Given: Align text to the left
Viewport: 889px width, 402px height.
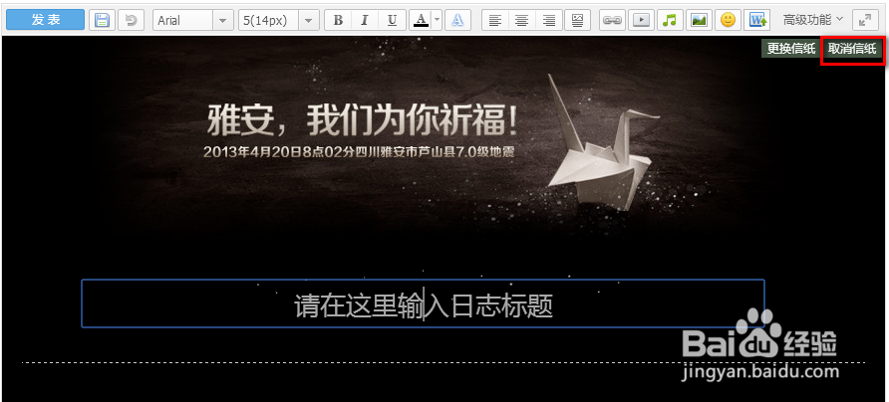Looking at the screenshot, I should pos(495,20).
